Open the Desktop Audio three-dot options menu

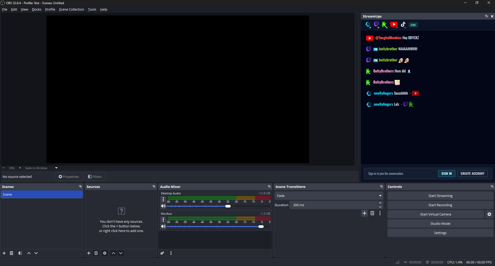(163, 199)
